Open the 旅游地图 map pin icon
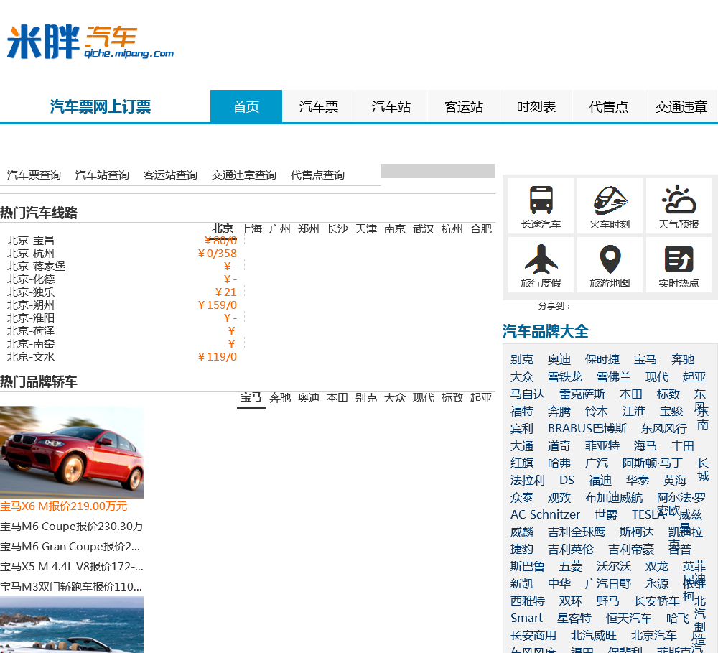The width and height of the screenshot is (718, 653). [x=610, y=265]
